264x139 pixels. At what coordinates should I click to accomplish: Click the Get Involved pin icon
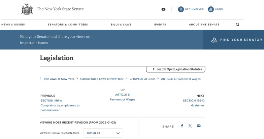[x=181, y=9]
